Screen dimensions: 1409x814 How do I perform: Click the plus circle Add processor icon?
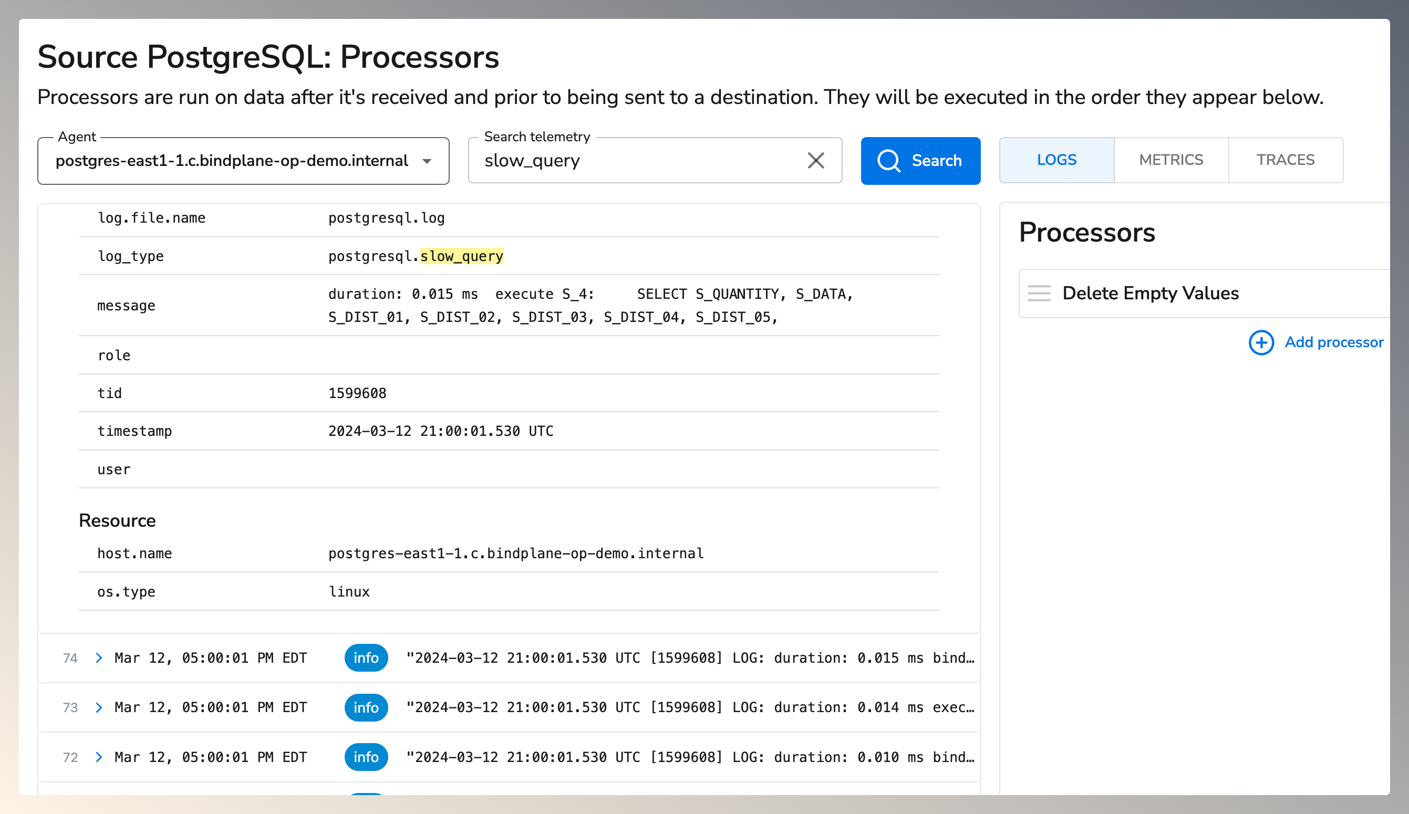[x=1261, y=342]
